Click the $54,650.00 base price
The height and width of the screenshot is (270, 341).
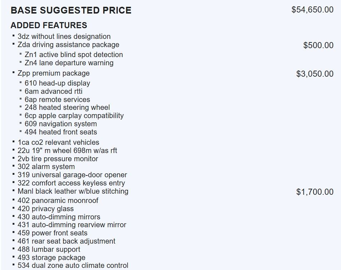[312, 10]
